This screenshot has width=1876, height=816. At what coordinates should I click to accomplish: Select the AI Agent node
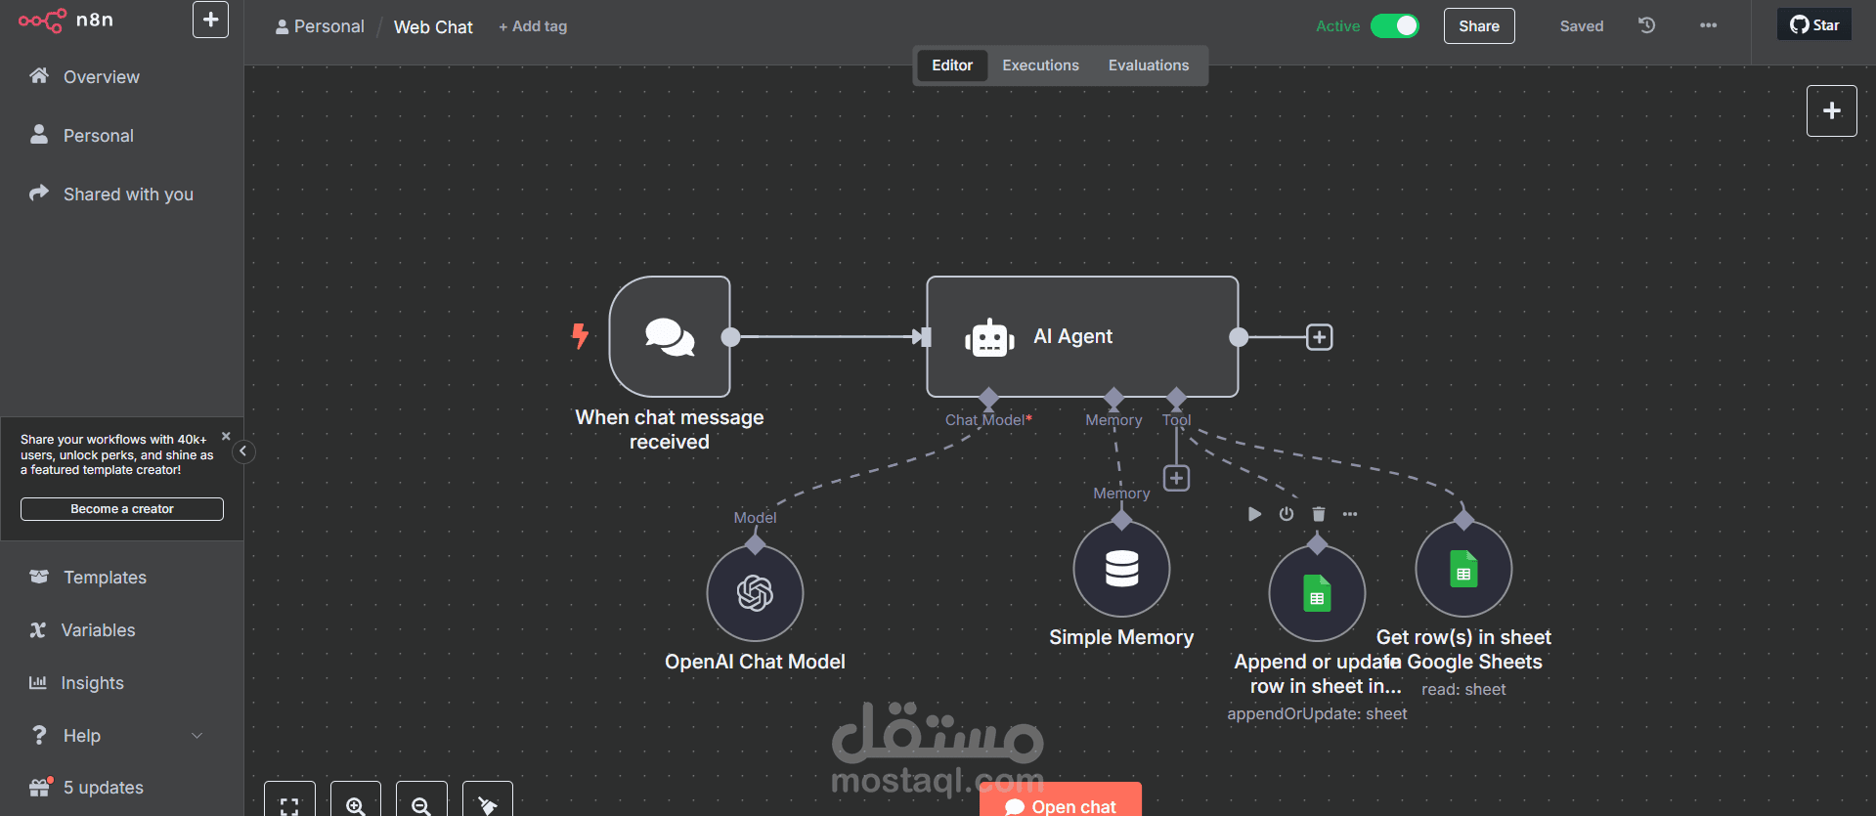(x=1082, y=336)
